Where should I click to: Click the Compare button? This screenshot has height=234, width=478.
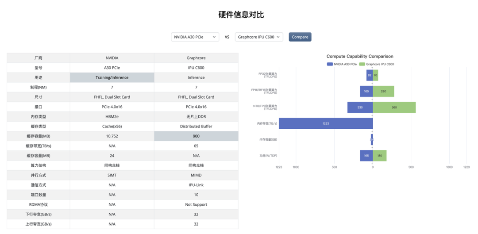point(300,37)
